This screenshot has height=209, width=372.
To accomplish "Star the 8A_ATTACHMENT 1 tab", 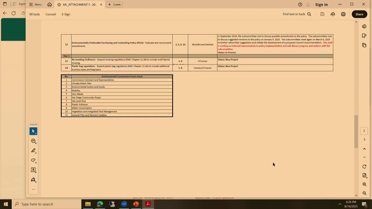I will pyautogui.click(x=59, y=4).
